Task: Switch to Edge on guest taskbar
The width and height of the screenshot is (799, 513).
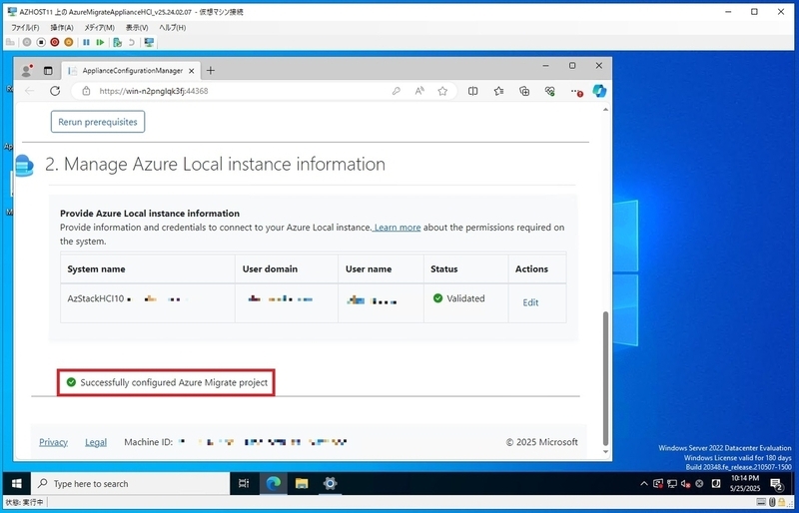Action: pyautogui.click(x=273, y=483)
